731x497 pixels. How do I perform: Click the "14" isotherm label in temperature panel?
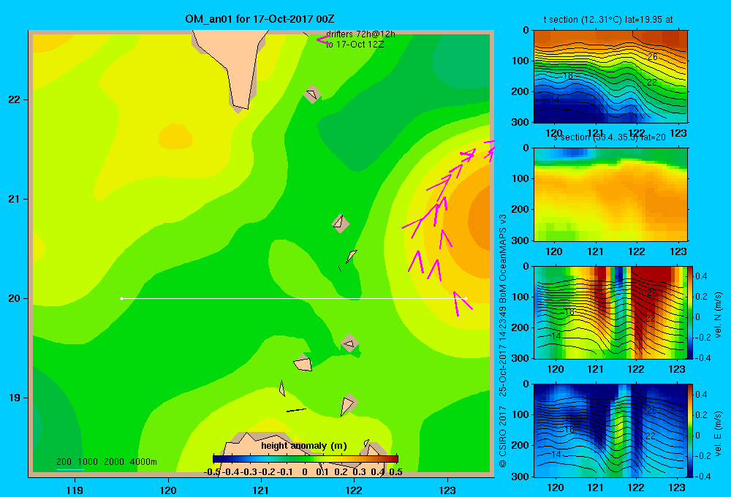pyautogui.click(x=554, y=100)
